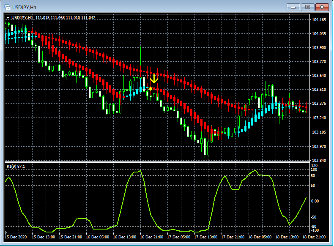Click the 0.00 level on indicator scale
This screenshot has width=334, height=246.
click(315, 201)
